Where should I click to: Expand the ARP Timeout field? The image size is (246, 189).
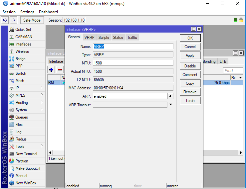170,104
